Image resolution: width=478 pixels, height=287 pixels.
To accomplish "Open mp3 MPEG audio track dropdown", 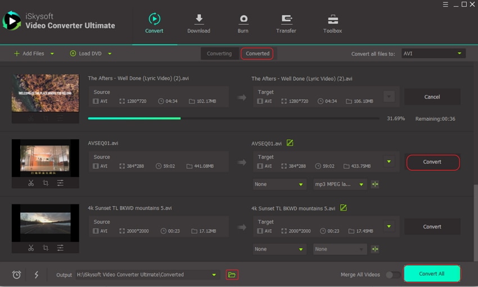I will click(x=340, y=184).
